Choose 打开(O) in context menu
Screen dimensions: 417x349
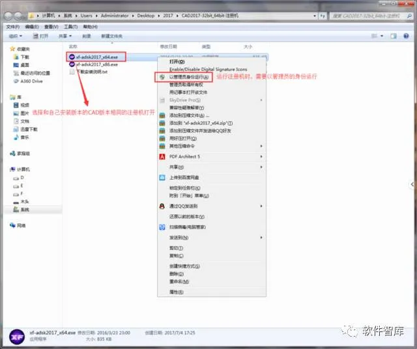coord(177,62)
